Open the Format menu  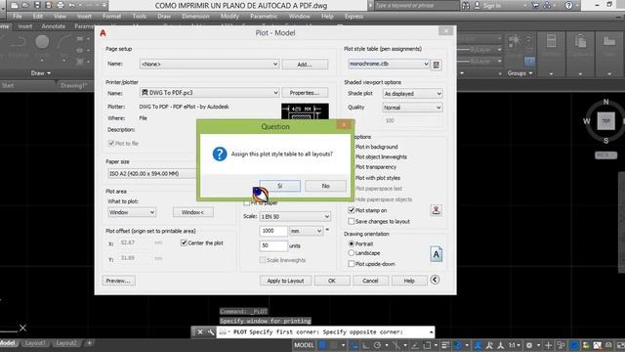pyautogui.click(x=111, y=17)
